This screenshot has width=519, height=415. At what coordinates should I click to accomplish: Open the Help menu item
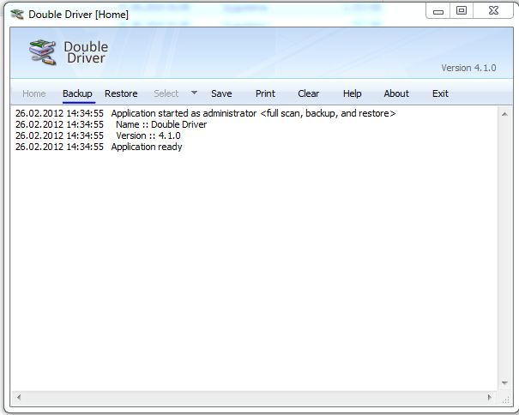tap(353, 93)
